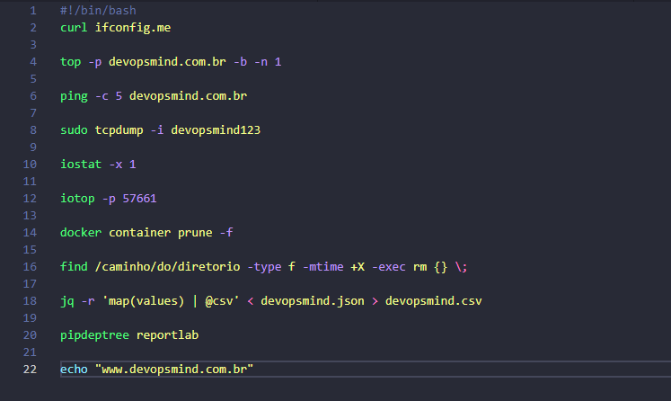
Task: Click 'devopsmind.csv' file name
Action: click(x=434, y=301)
